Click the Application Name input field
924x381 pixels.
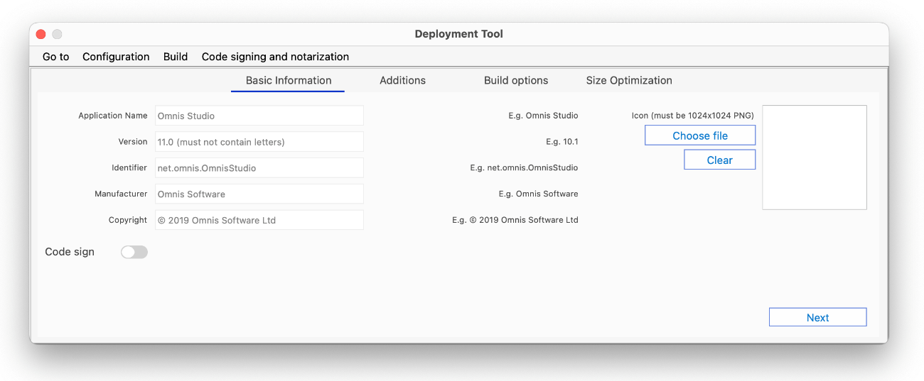pos(259,116)
